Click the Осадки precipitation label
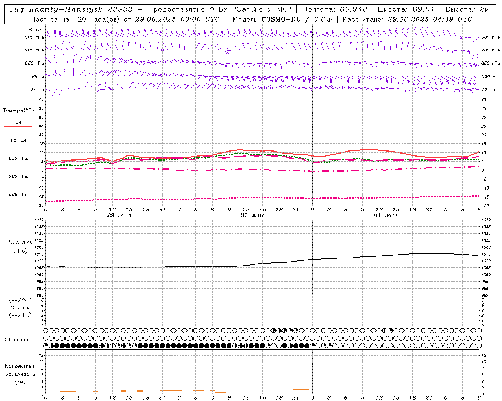502x401 pixels. [x=20, y=308]
